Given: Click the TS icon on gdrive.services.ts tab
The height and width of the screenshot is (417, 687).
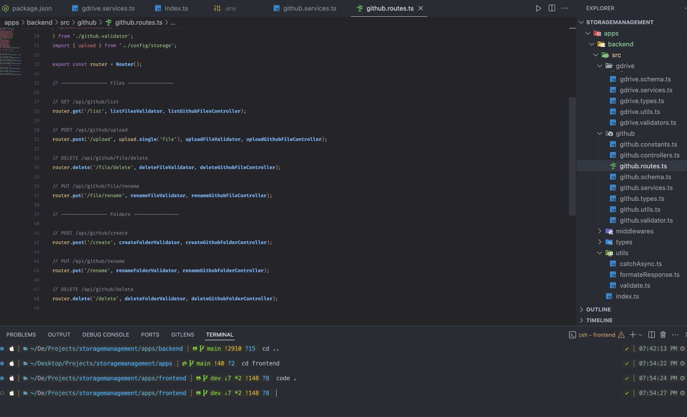Looking at the screenshot, I should pyautogui.click(x=76, y=9).
